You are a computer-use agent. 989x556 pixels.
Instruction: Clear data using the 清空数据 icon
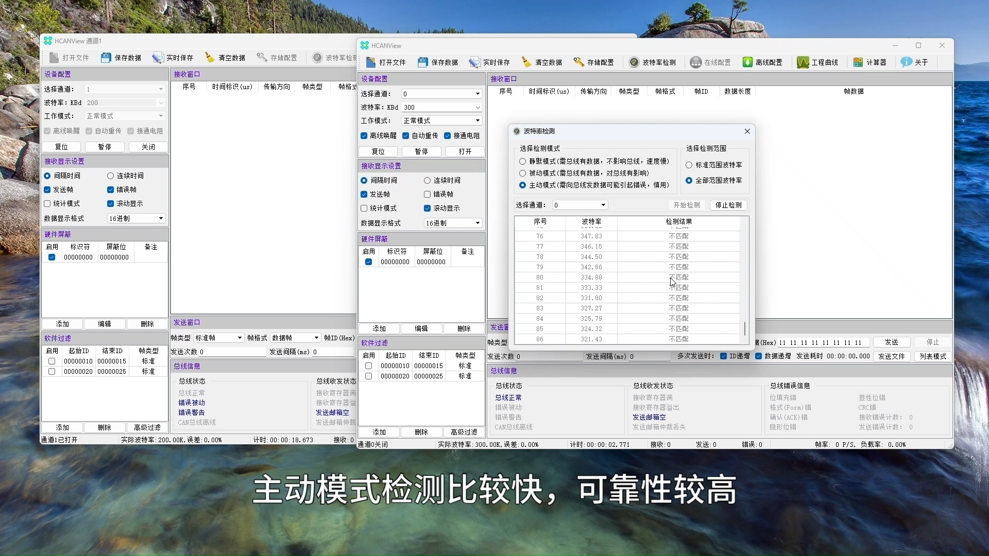[x=541, y=62]
